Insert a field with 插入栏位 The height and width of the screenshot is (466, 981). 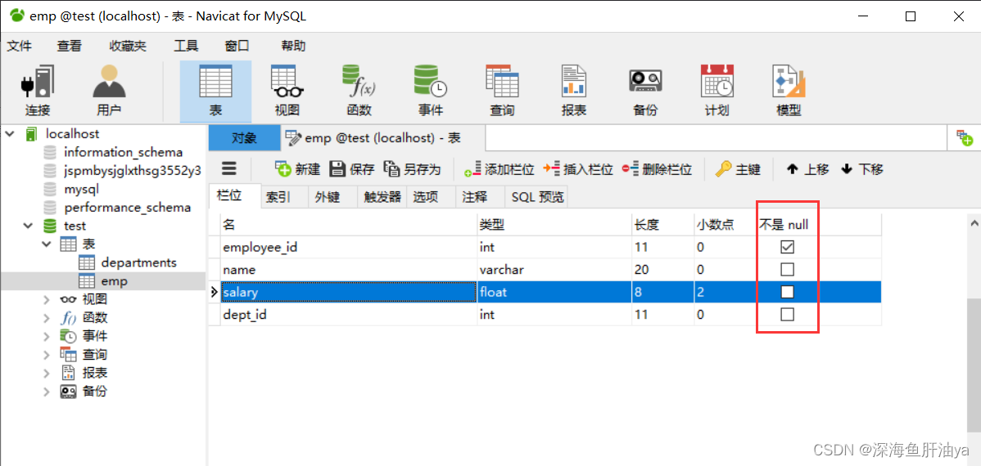click(578, 168)
